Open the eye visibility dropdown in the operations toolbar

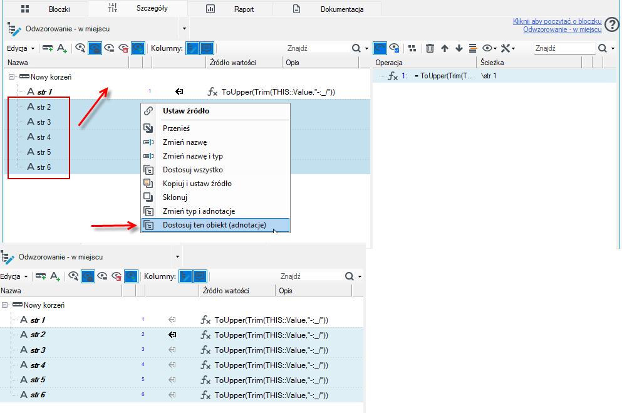(489, 48)
